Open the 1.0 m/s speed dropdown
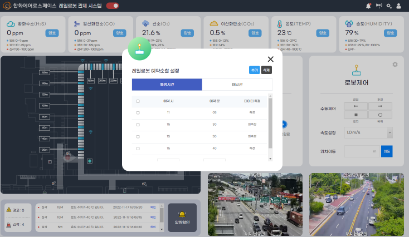Screen dimensions: 409x237 (368, 133)
